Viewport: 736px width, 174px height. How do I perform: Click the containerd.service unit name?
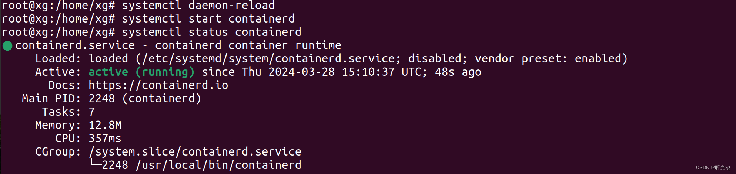point(75,45)
